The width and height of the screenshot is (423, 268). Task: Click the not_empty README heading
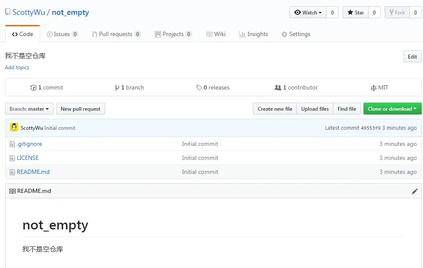tap(55, 226)
